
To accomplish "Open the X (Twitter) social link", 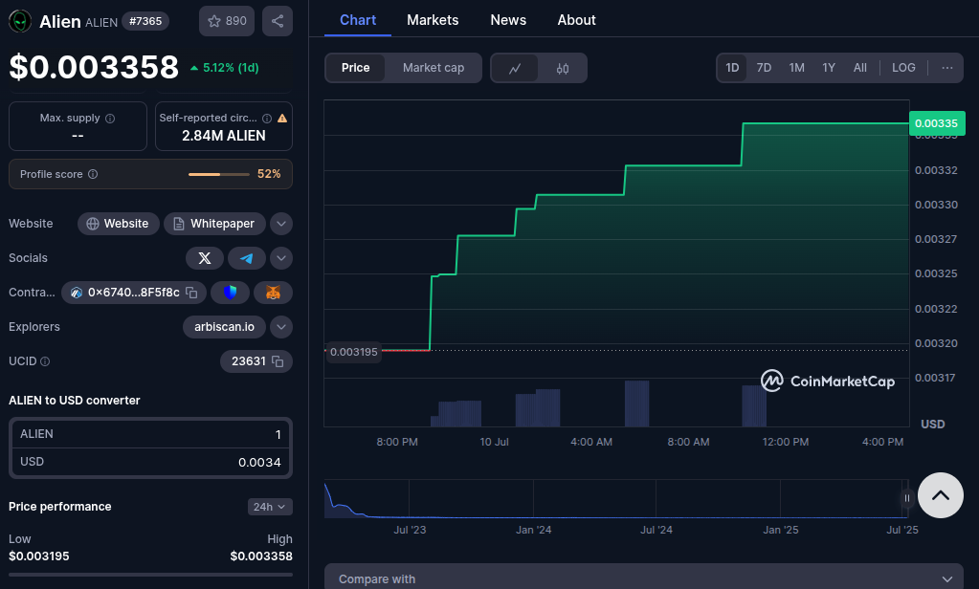I will [205, 258].
